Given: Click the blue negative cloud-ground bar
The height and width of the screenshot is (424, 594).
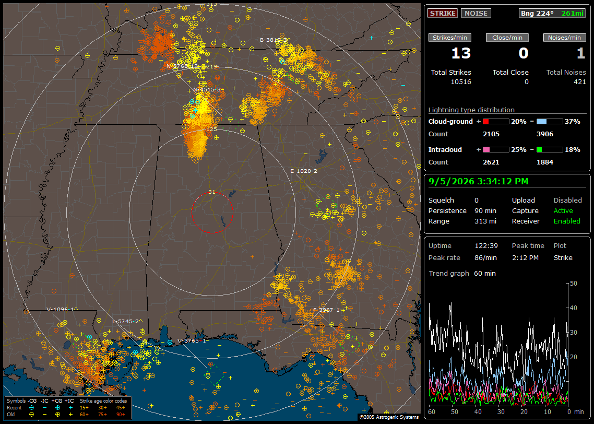Looking at the screenshot, I should click(x=549, y=122).
